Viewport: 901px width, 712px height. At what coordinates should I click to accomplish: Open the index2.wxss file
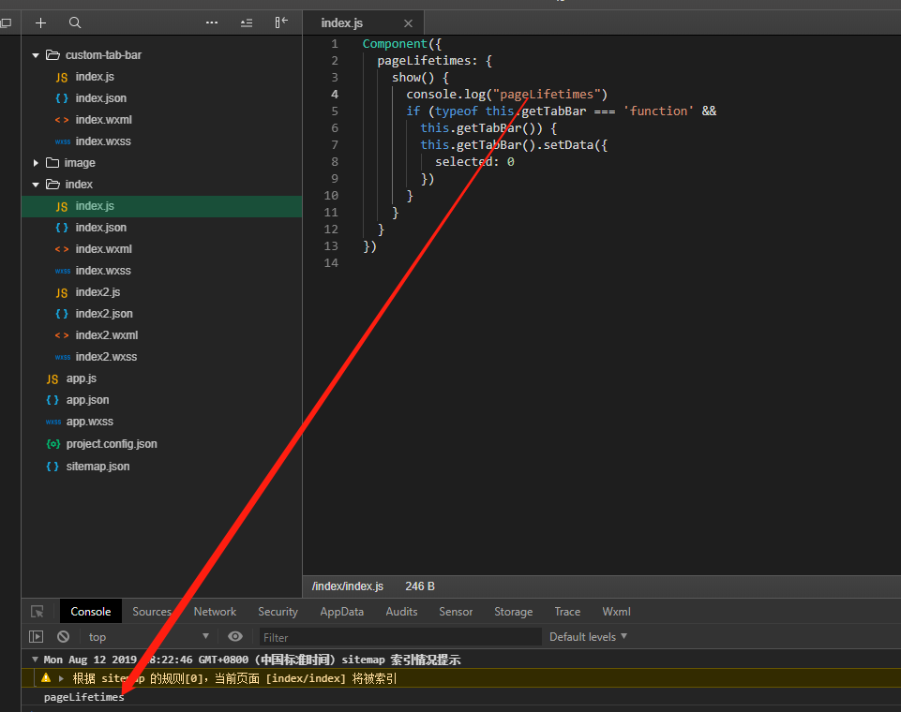click(x=106, y=357)
